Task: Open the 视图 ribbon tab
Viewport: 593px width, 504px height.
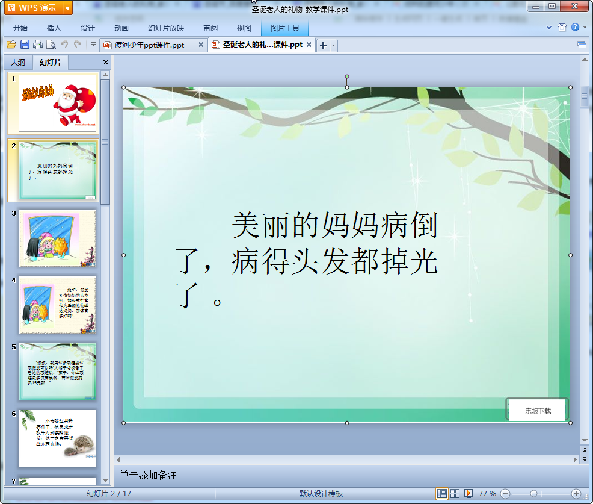Action: click(x=244, y=28)
